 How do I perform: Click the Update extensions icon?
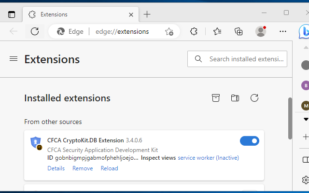click(254, 98)
